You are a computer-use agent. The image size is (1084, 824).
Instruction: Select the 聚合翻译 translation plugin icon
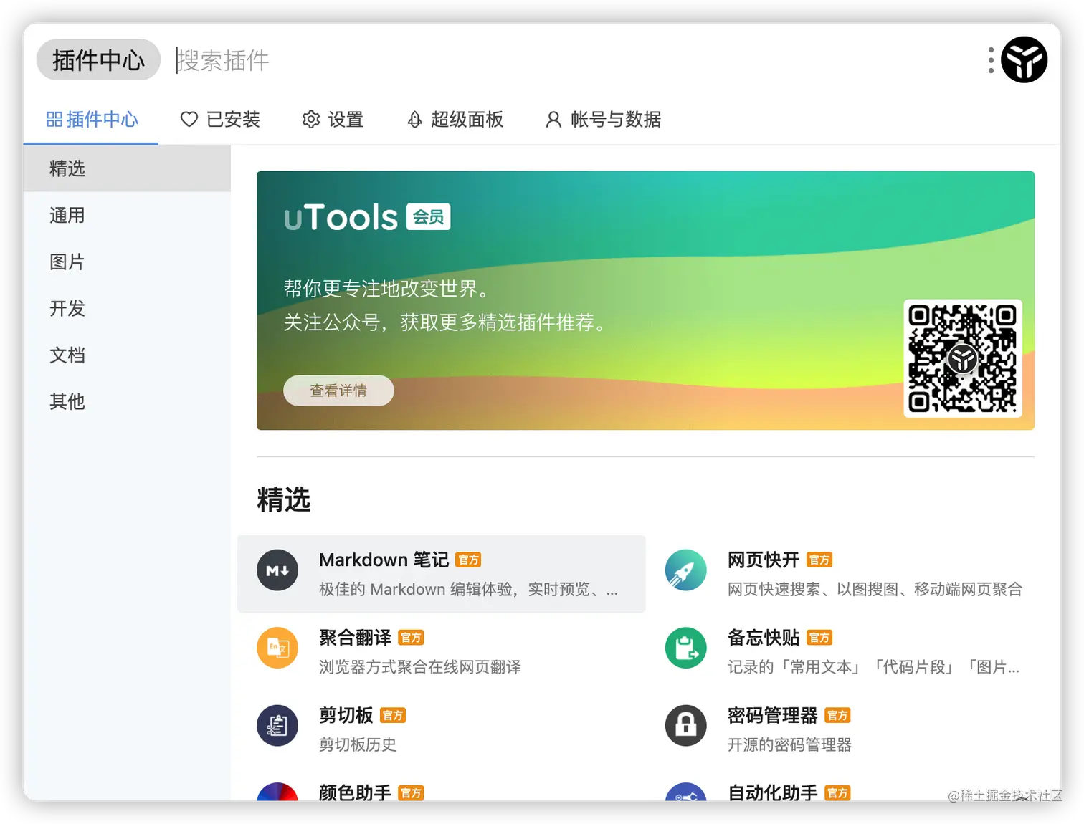coord(277,648)
